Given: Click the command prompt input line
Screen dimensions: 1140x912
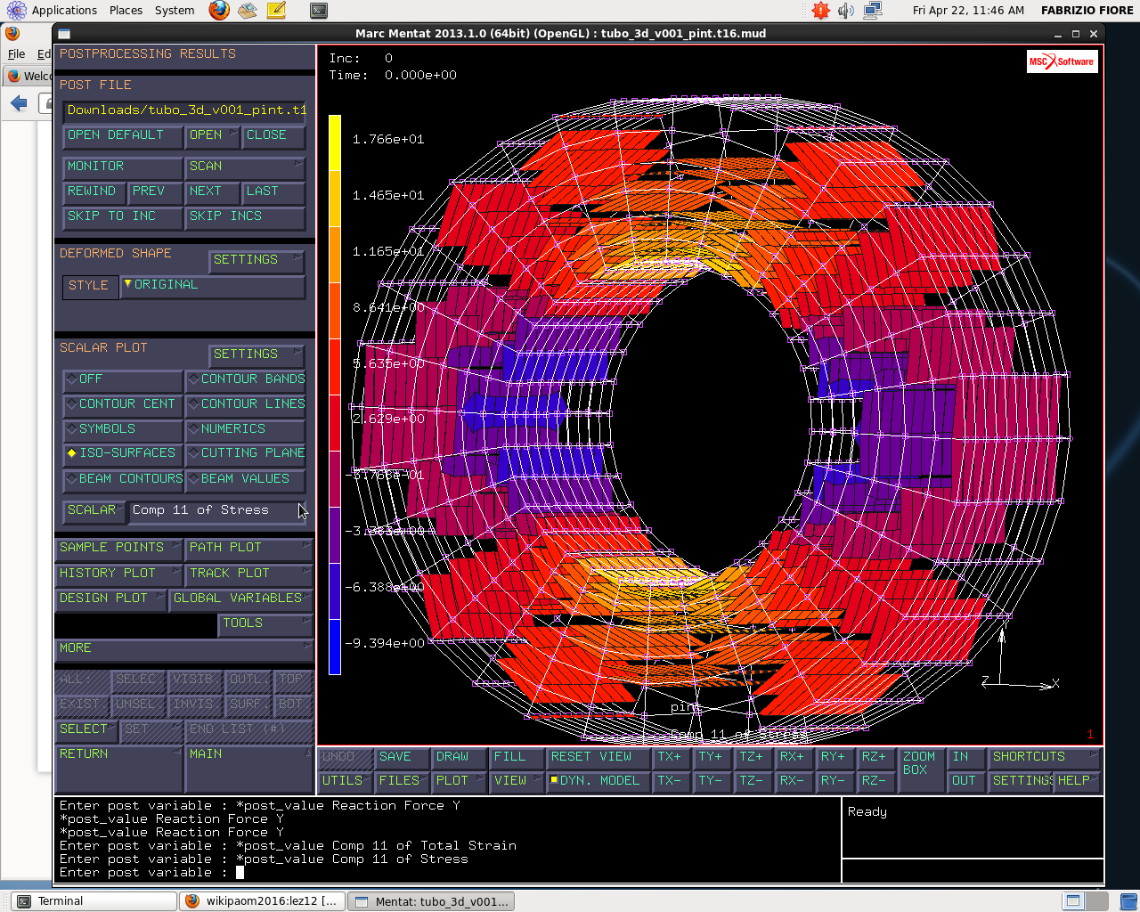Looking at the screenshot, I should 448,873.
